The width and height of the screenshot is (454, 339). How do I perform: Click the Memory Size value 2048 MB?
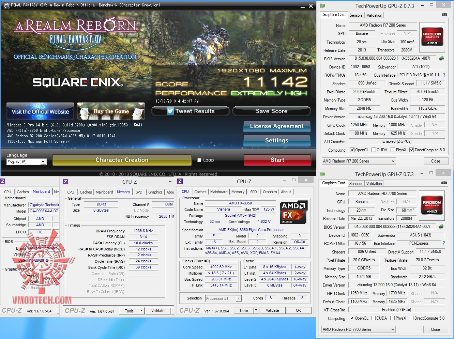tap(364, 108)
